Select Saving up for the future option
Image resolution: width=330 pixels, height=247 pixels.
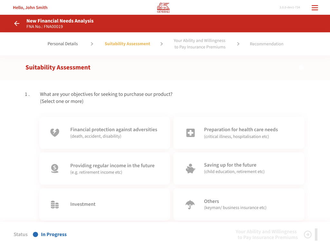[239, 169]
